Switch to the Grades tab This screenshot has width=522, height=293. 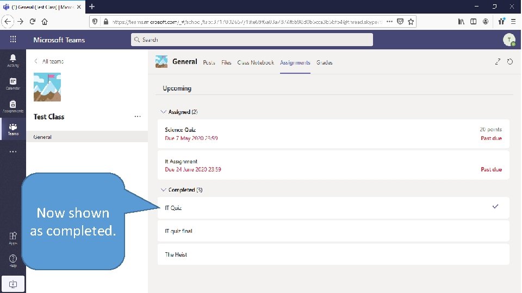[325, 62]
